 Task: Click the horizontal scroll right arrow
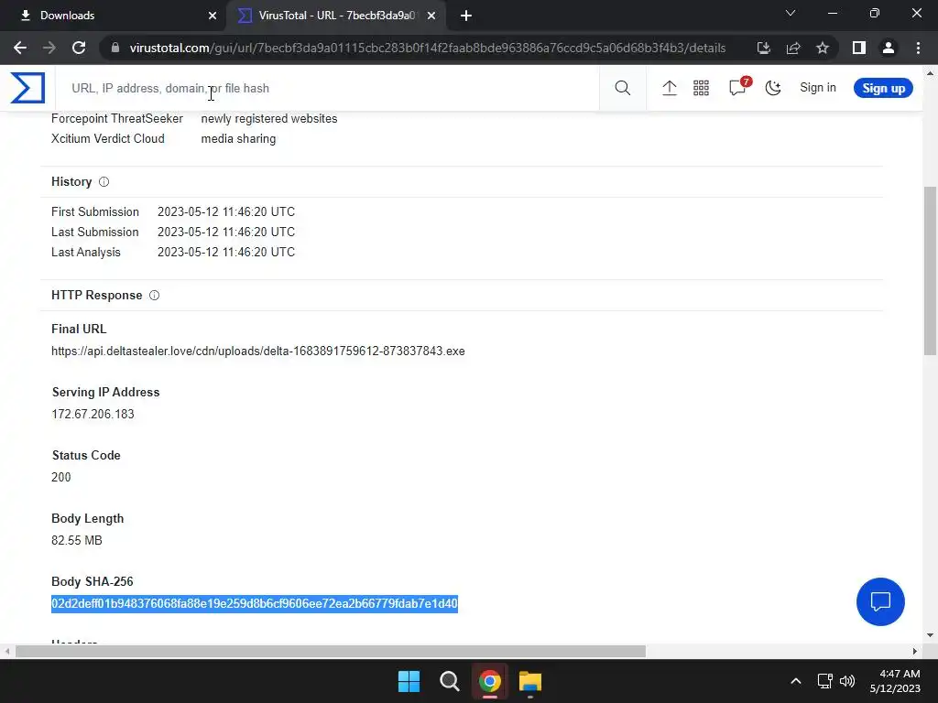[x=915, y=651]
